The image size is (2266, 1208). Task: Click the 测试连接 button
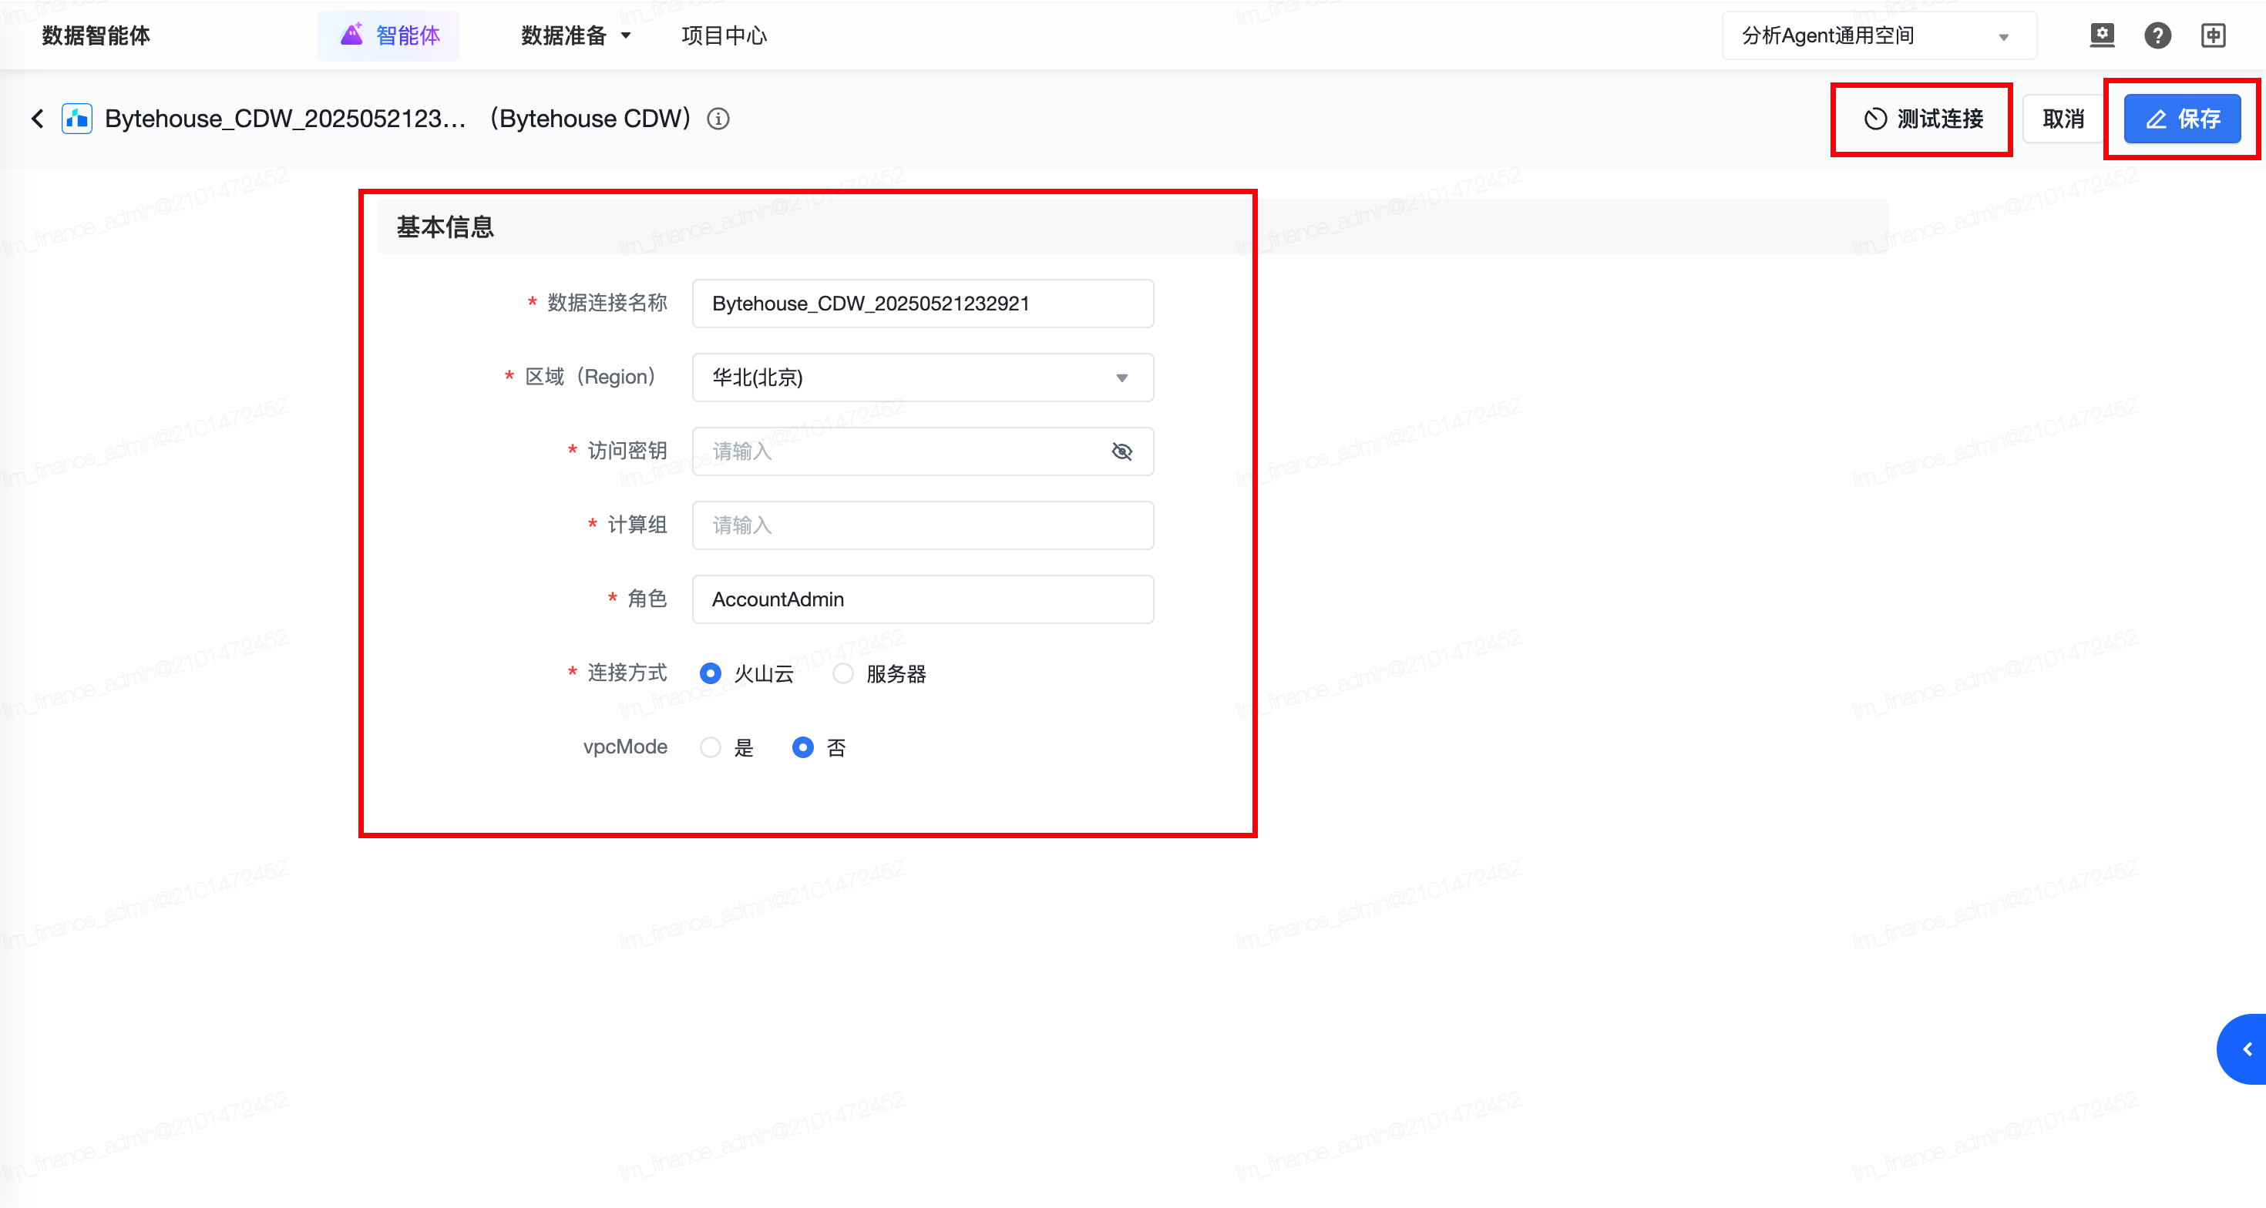coord(1922,119)
